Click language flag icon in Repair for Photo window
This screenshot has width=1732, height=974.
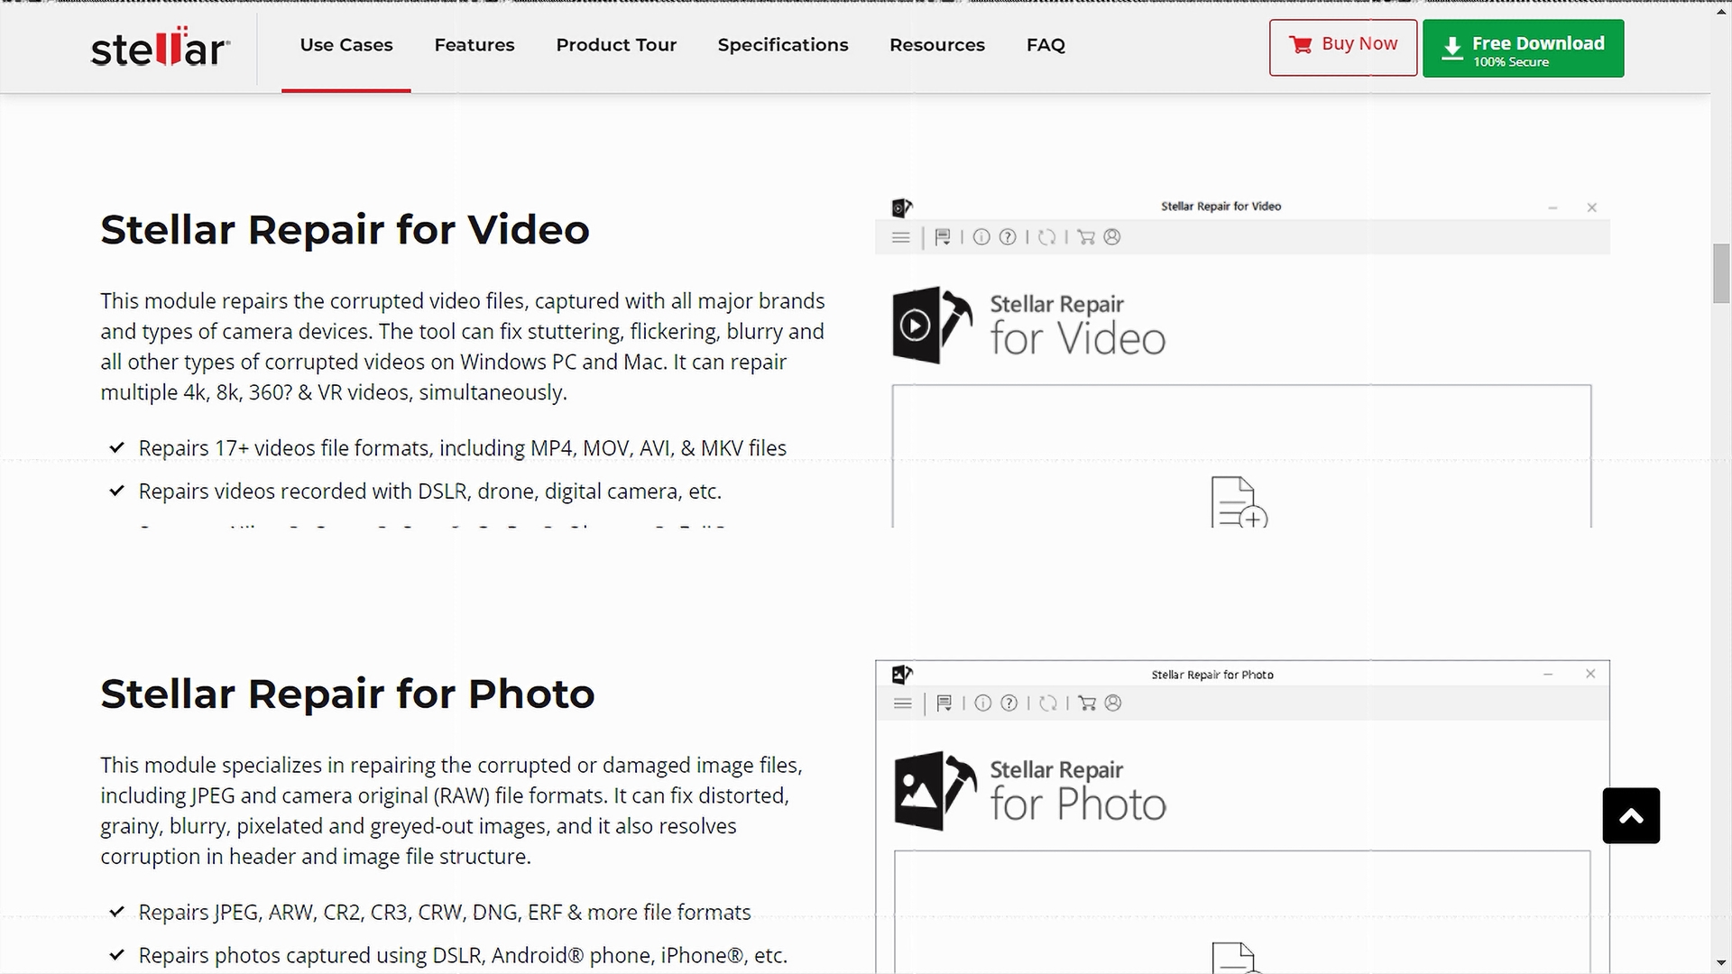coord(944,703)
